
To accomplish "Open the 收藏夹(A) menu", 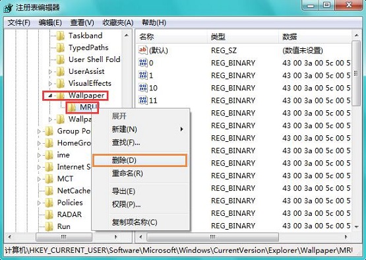I will coord(118,22).
